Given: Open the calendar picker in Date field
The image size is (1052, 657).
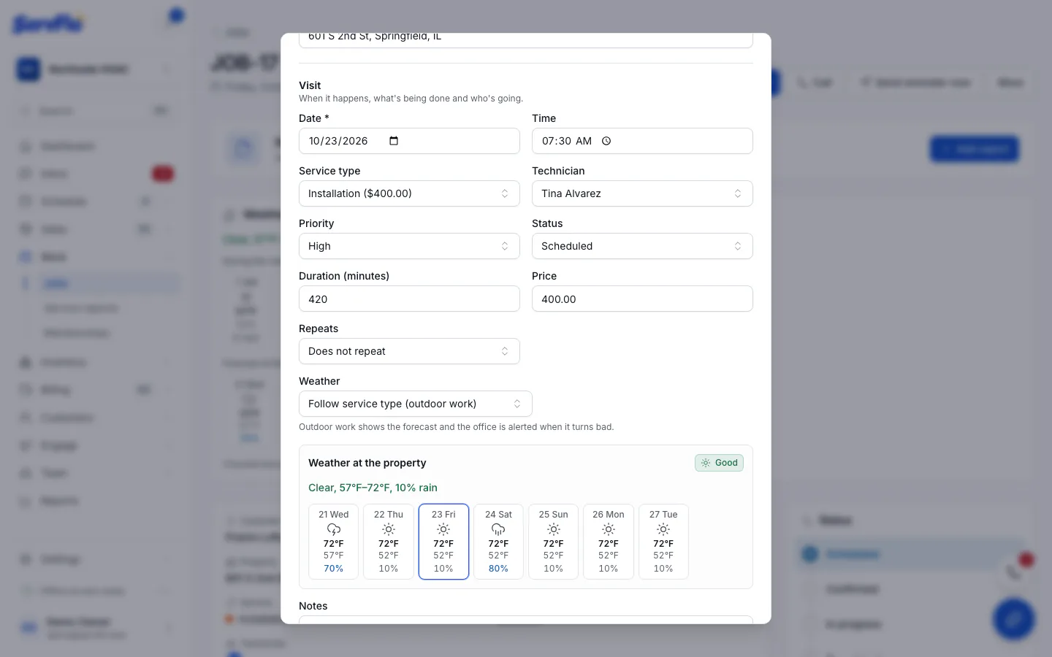Looking at the screenshot, I should [394, 141].
